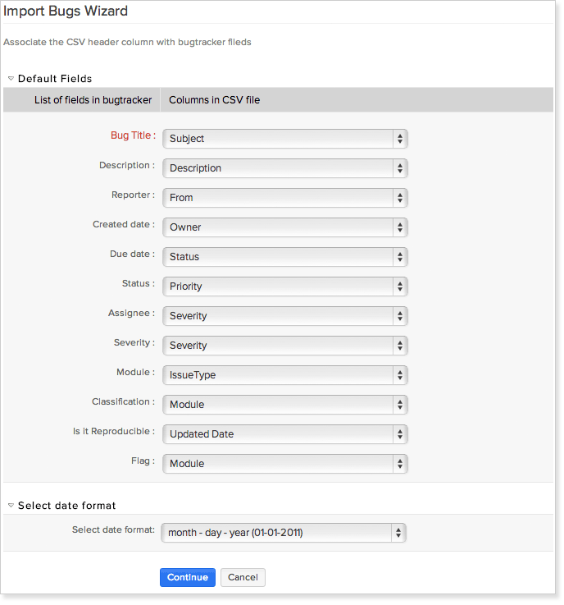564x605 pixels.
Task: Collapse the Select date format section
Action: click(11, 506)
